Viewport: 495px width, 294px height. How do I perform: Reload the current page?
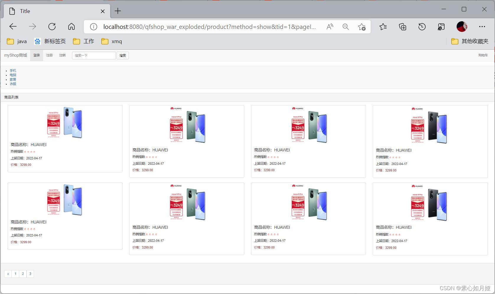point(52,27)
